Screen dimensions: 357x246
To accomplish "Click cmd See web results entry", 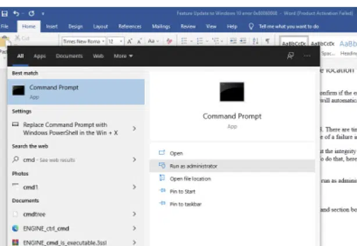I will pyautogui.click(x=49, y=160).
